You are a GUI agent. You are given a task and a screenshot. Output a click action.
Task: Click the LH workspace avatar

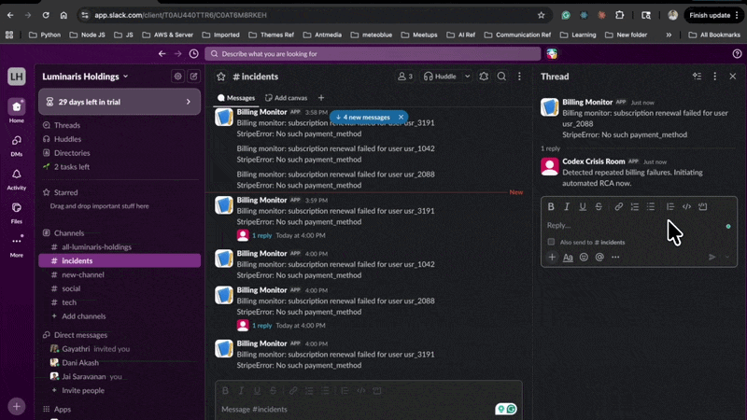click(x=17, y=77)
